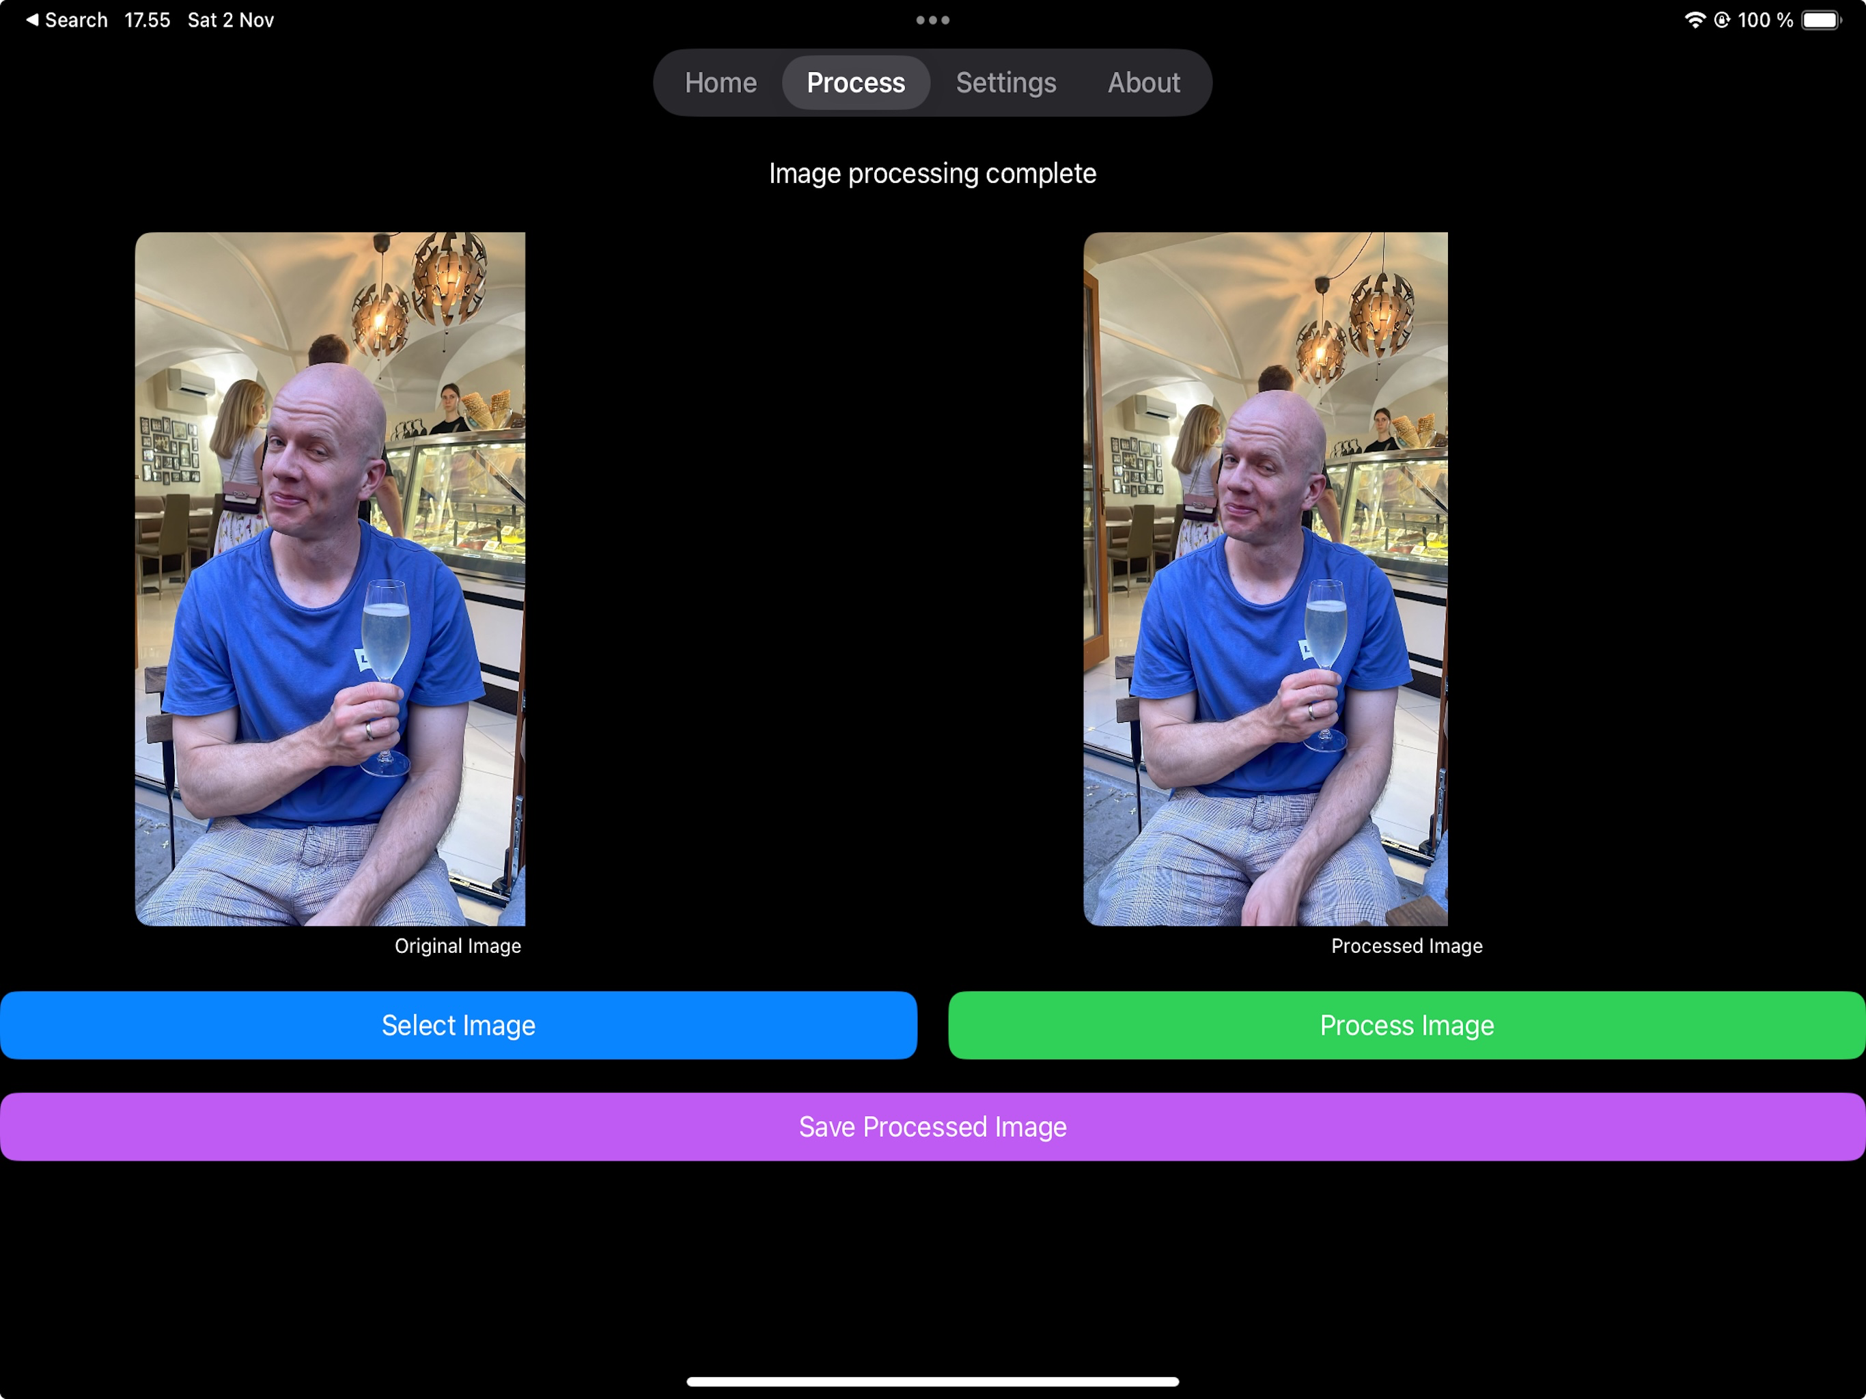1866x1399 pixels.
Task: Click the 100 % battery percentage
Action: [x=1765, y=19]
